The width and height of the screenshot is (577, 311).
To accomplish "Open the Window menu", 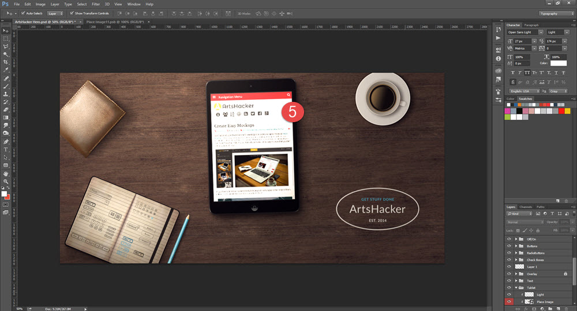I will coord(134,4).
